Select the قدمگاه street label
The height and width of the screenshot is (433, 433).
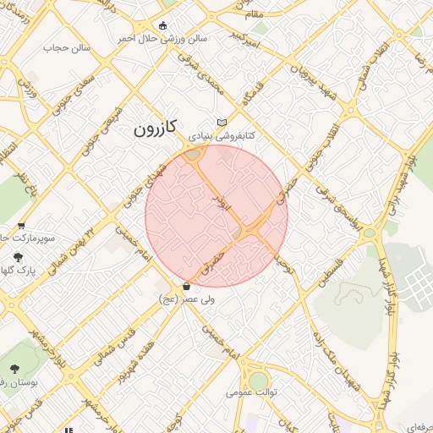tap(253, 94)
